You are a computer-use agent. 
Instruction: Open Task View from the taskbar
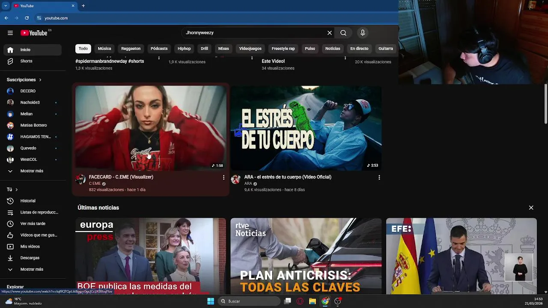288,301
